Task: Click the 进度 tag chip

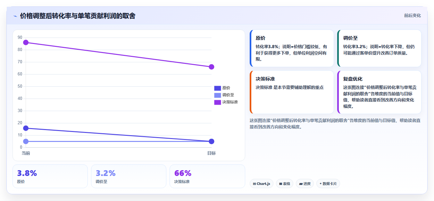Action: (305, 184)
